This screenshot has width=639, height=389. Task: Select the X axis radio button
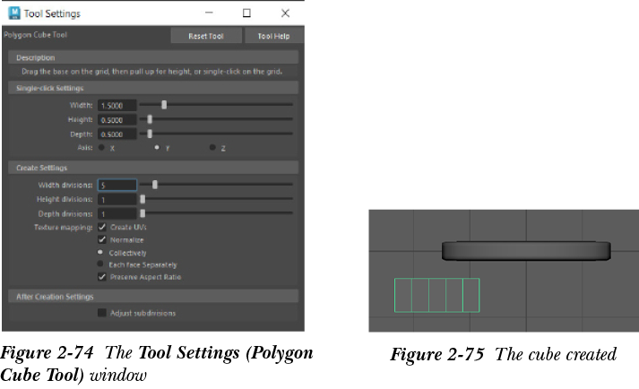[101, 147]
